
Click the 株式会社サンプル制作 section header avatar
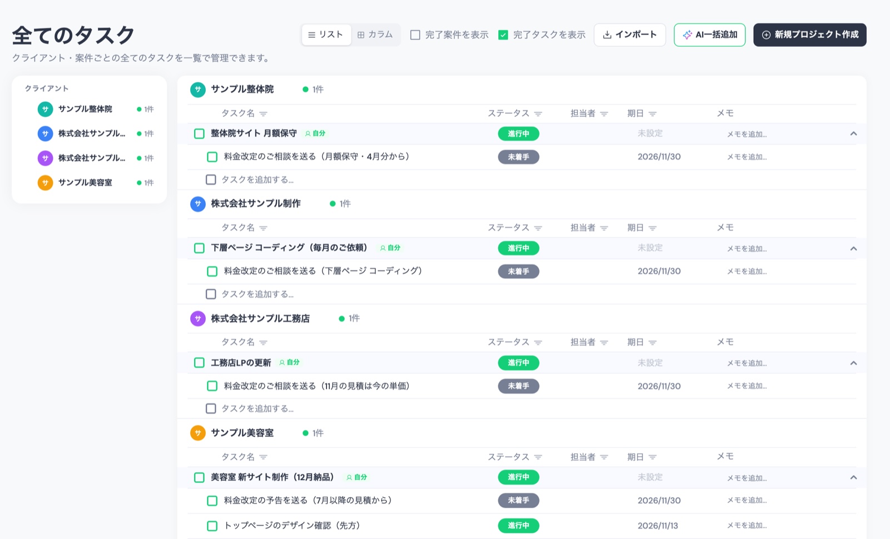[x=198, y=204]
